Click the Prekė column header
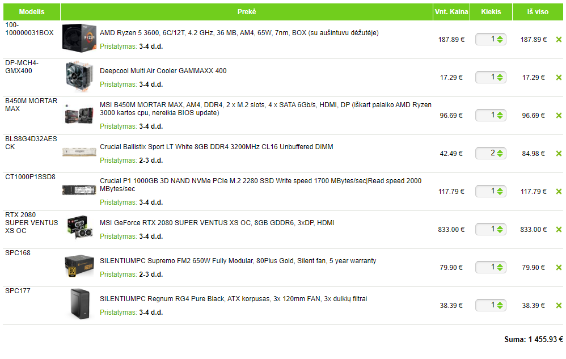Image resolution: width=566 pixels, height=359 pixels. point(247,12)
